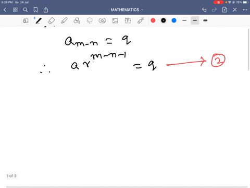Open the Elements sticker tool
This screenshot has height=188, width=250.
[102, 21]
